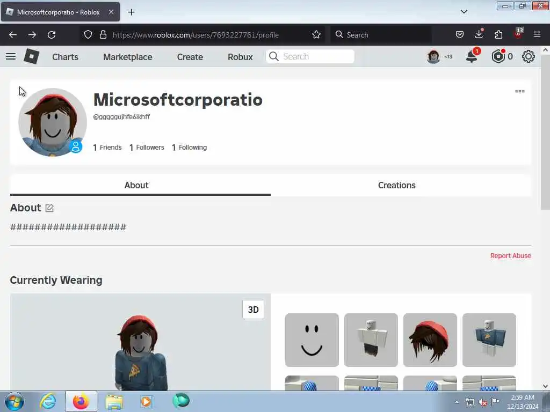Viewport: 550px width, 412px height.
Task: Click the site security padlock icon
Action: coord(103,34)
